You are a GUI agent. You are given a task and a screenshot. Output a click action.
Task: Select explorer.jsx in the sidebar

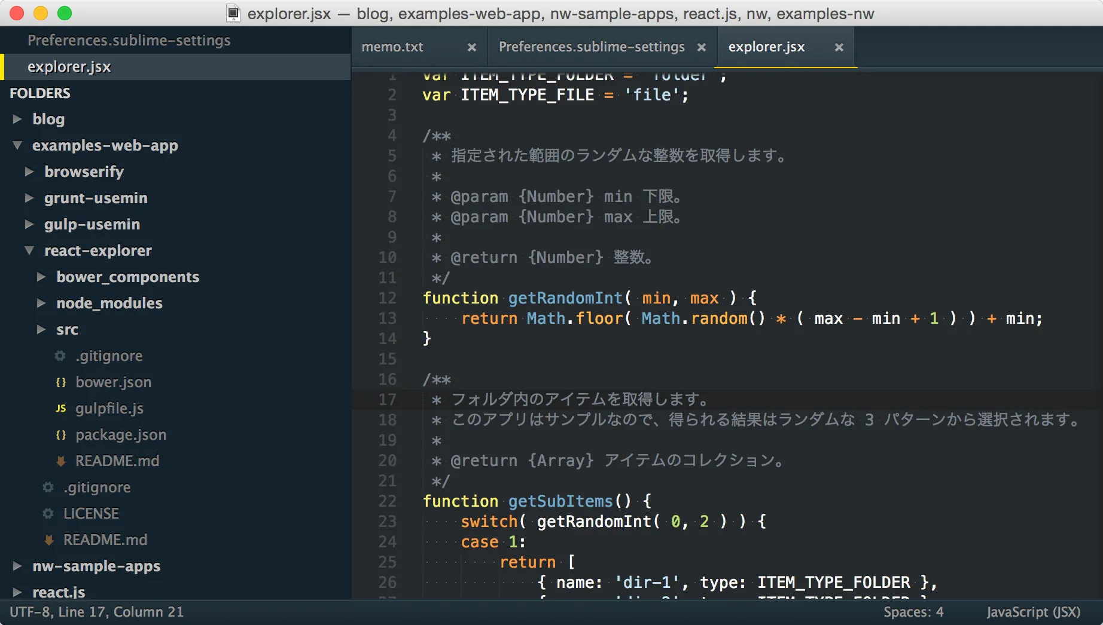pyautogui.click(x=69, y=66)
